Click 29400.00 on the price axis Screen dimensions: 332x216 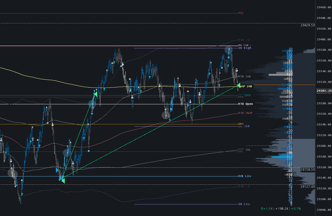pos(324,39)
